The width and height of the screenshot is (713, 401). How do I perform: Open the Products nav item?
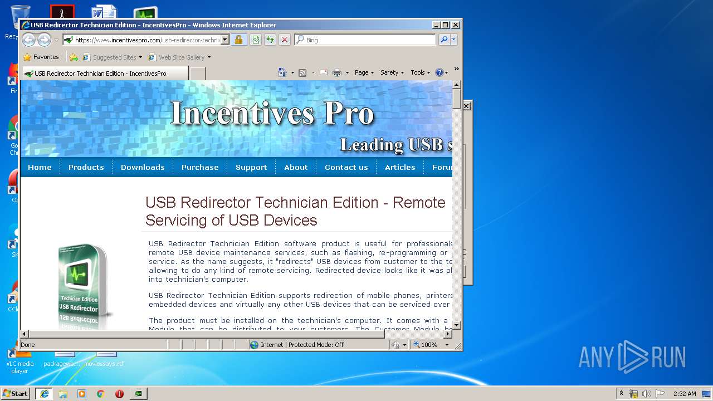pos(86,167)
